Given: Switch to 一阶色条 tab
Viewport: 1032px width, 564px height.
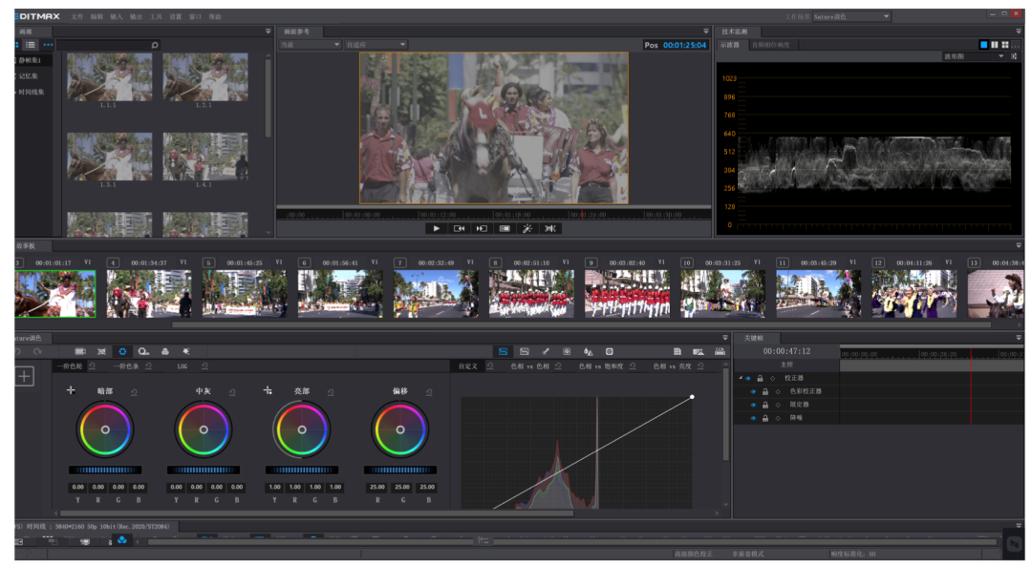Looking at the screenshot, I should click(126, 366).
